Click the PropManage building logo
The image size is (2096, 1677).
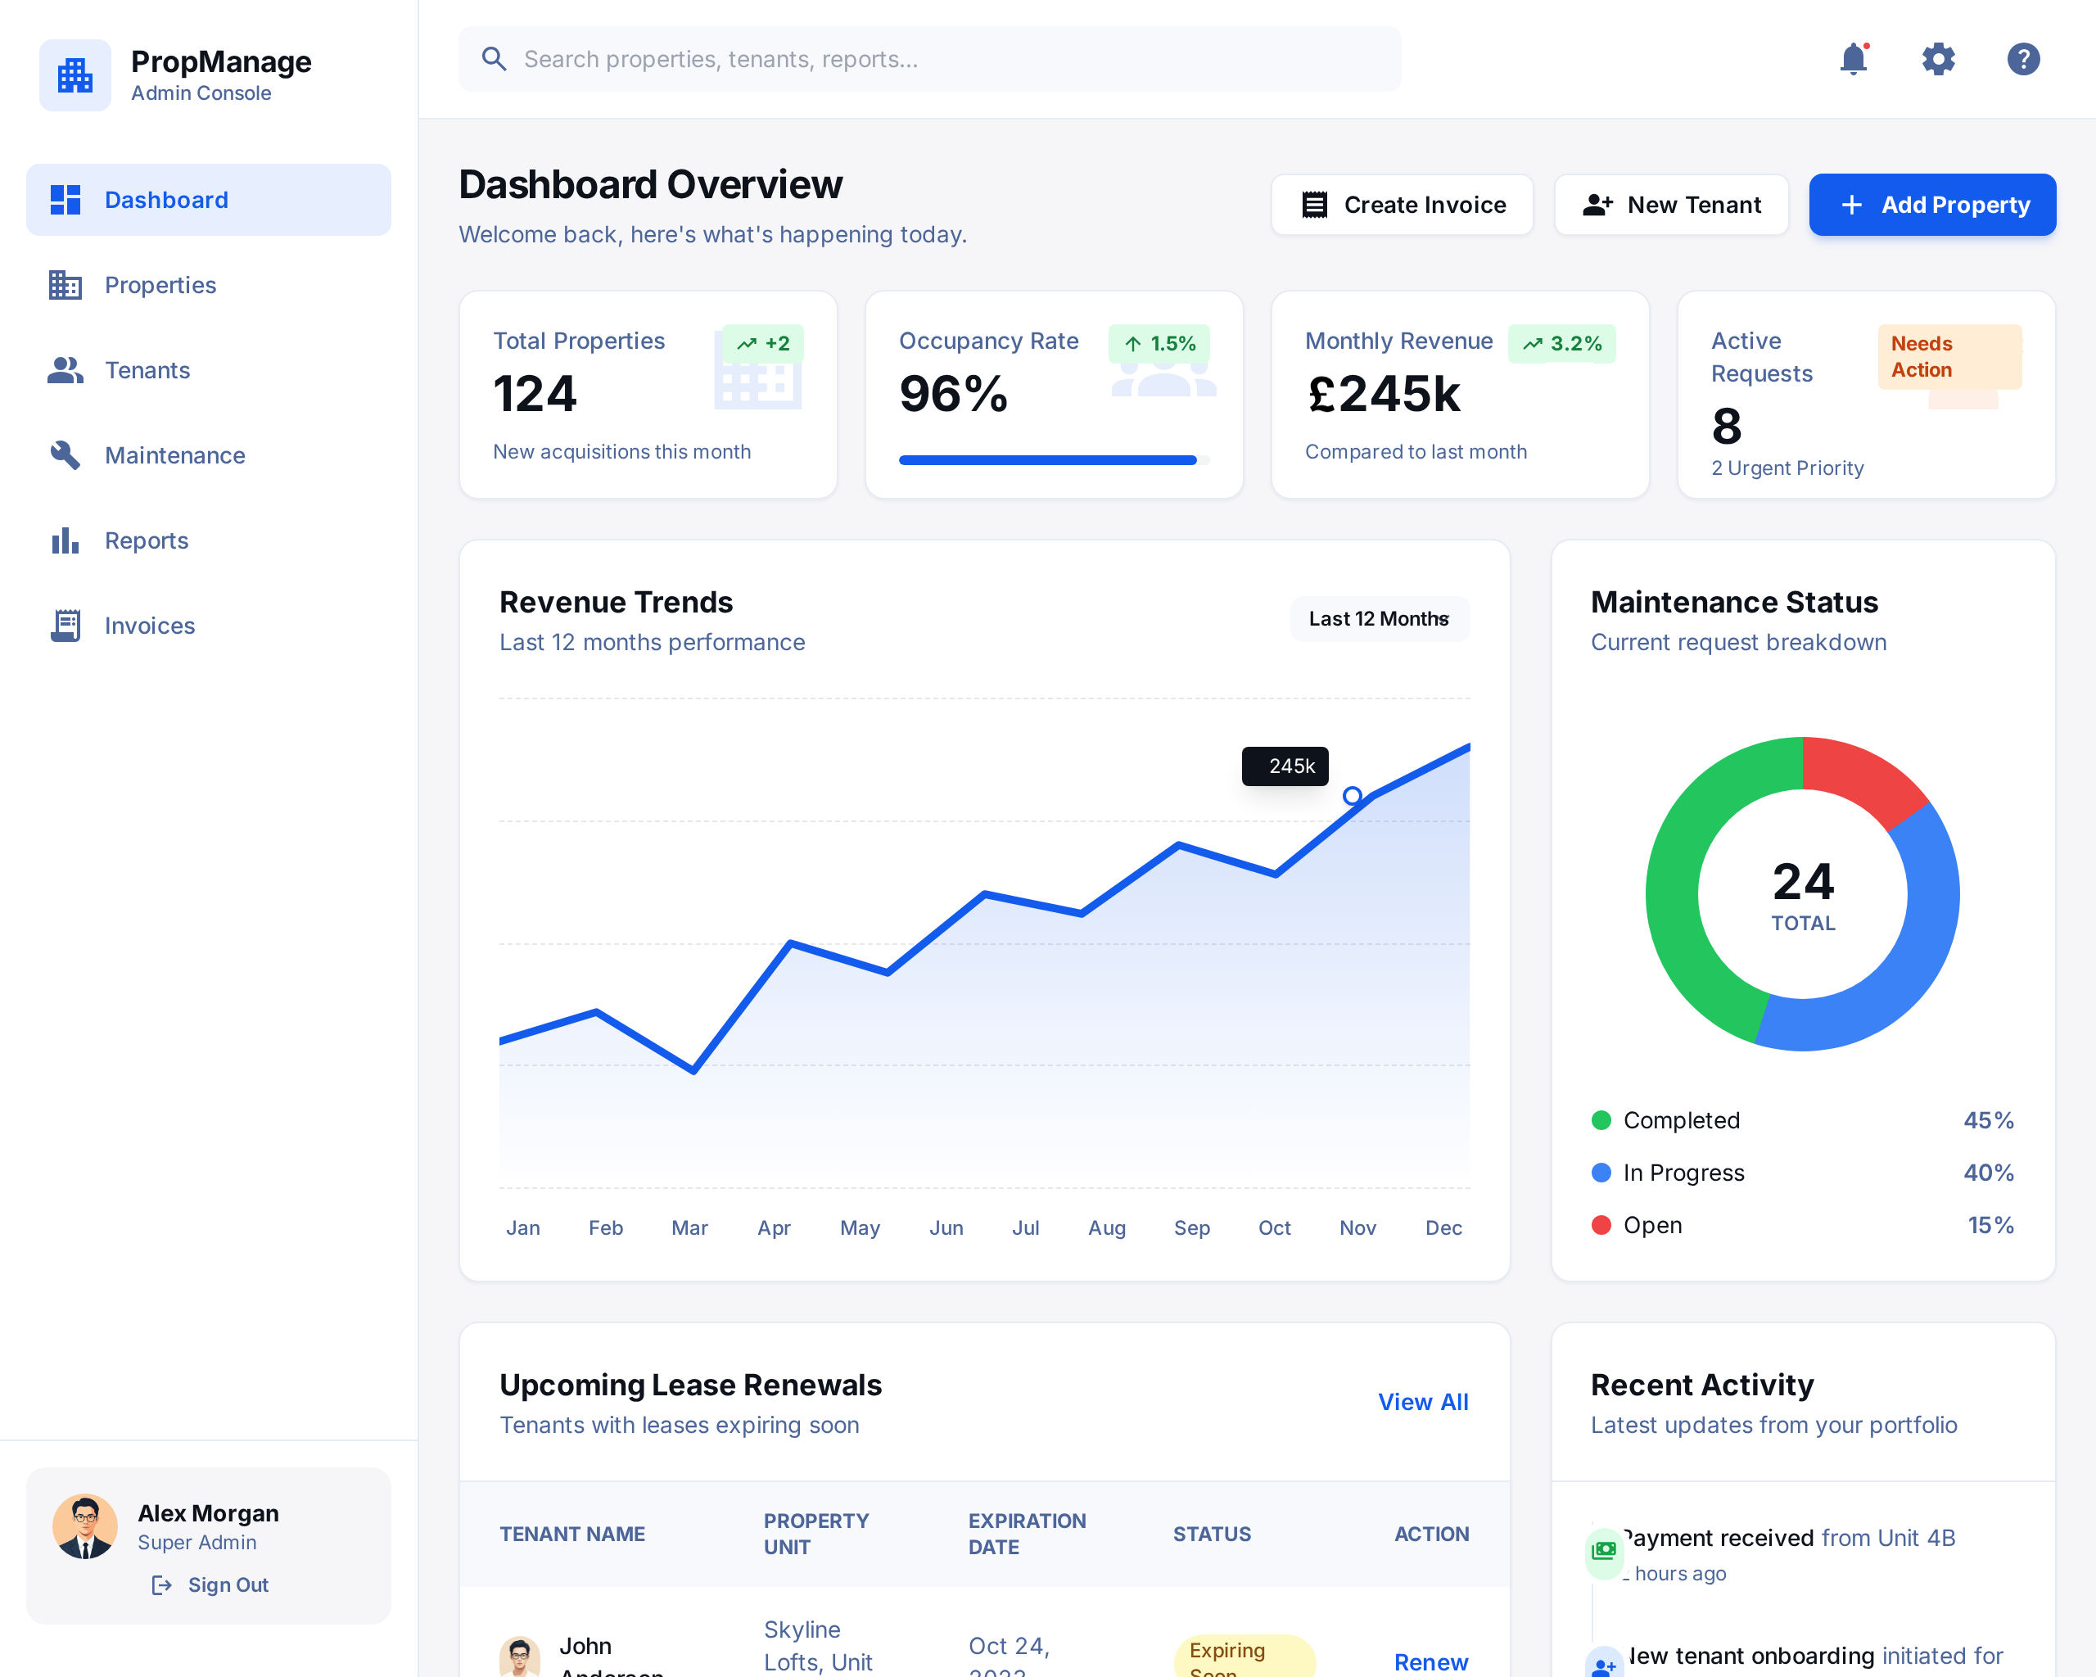coord(75,75)
